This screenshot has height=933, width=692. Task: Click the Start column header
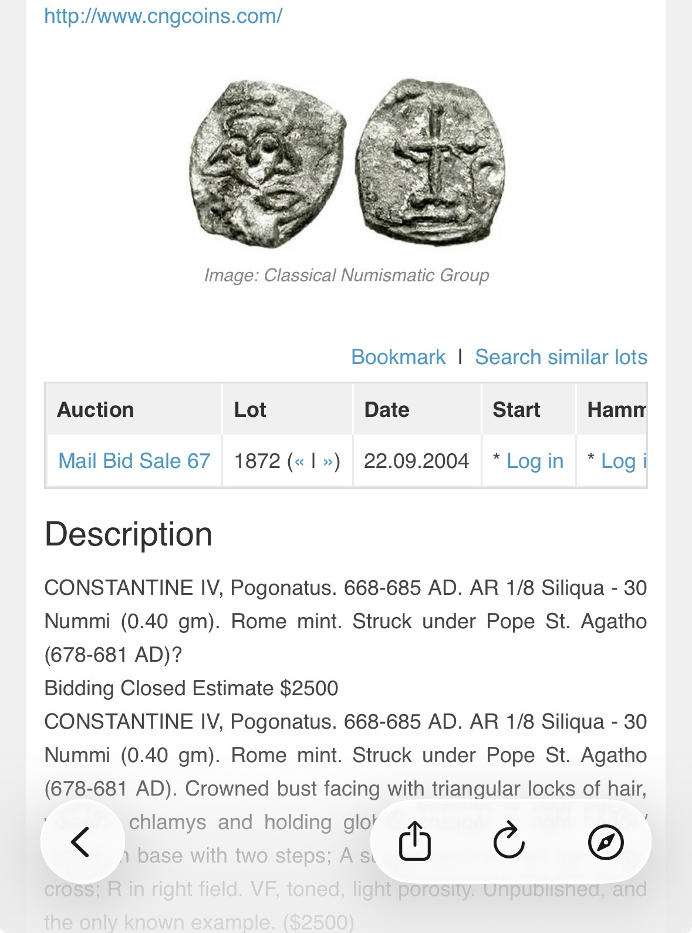pos(517,410)
